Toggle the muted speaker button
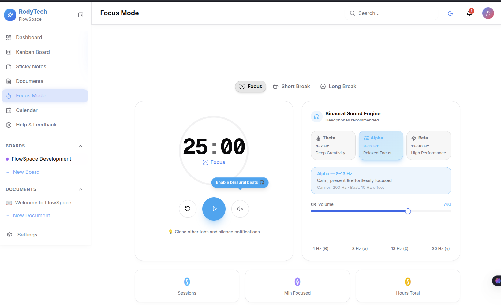501x305 pixels. tap(240, 209)
